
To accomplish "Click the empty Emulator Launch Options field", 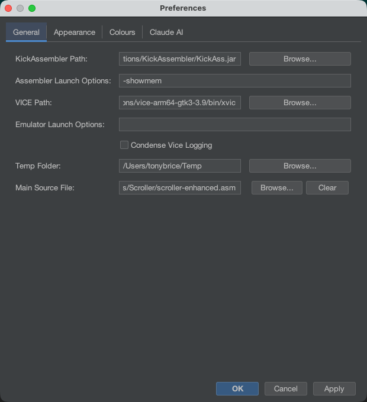I will coord(234,124).
